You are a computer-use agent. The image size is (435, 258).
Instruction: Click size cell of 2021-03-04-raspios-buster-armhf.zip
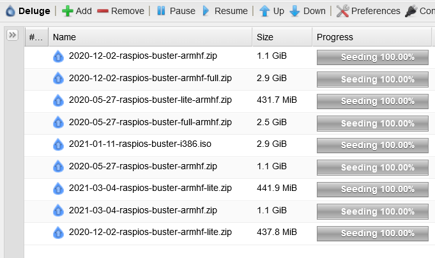(271, 210)
